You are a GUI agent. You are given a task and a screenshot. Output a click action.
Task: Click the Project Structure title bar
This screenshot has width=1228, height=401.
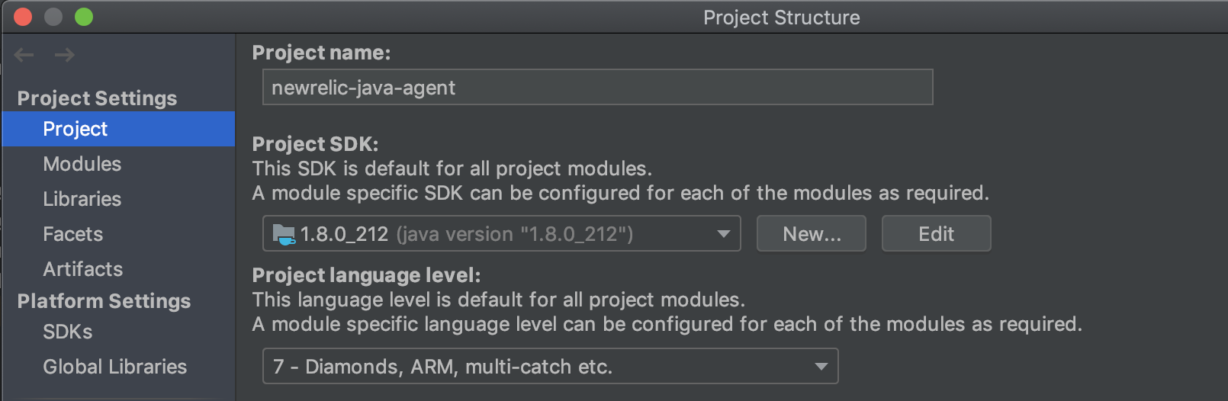781,18
